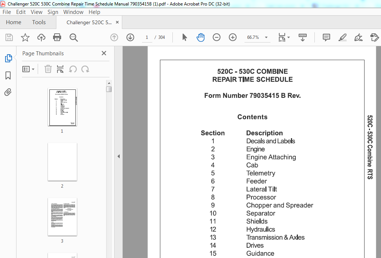Upload file to Document Cloud
This screenshot has width=381, height=258.
point(41,37)
